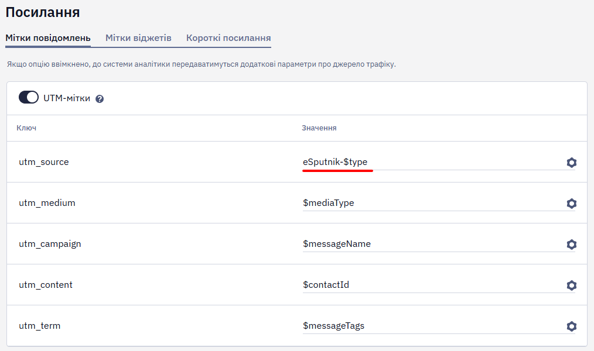The width and height of the screenshot is (594, 351).
Task: Click the utm_content key label
Action: point(46,284)
